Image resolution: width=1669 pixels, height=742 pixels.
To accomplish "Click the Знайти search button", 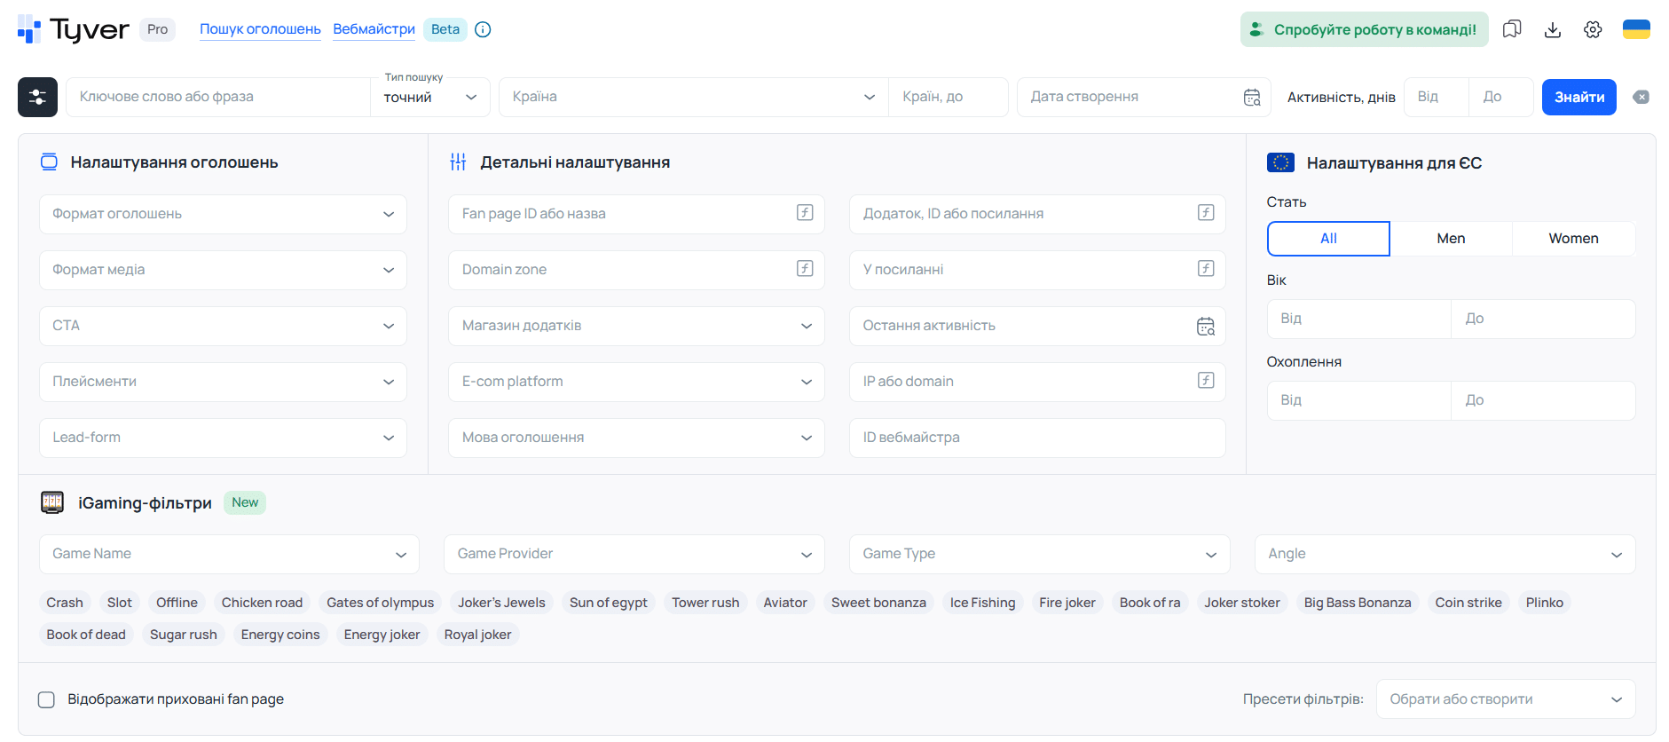I will coord(1579,97).
